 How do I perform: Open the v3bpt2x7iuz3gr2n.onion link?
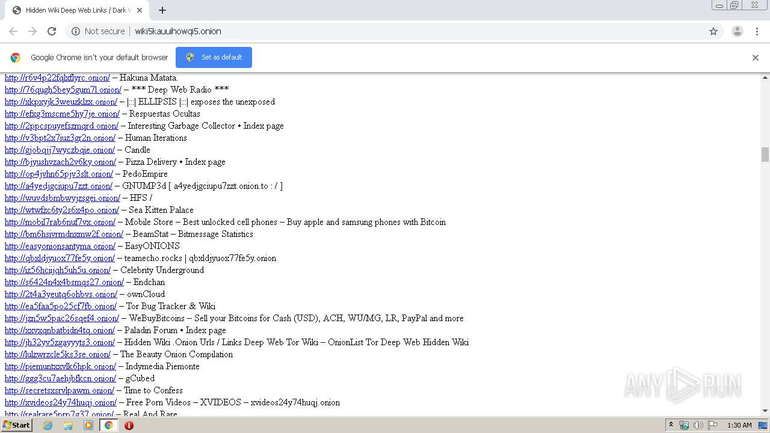tap(60, 138)
